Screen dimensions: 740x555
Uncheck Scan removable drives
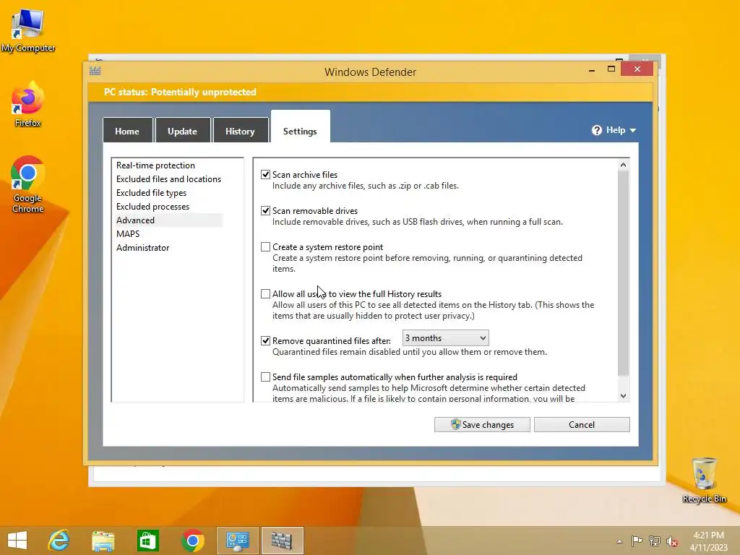[x=266, y=211]
